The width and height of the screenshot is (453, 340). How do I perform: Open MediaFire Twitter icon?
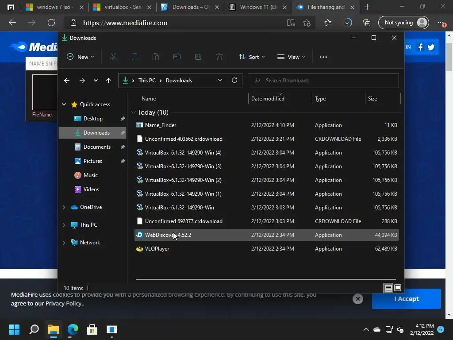[431, 47]
